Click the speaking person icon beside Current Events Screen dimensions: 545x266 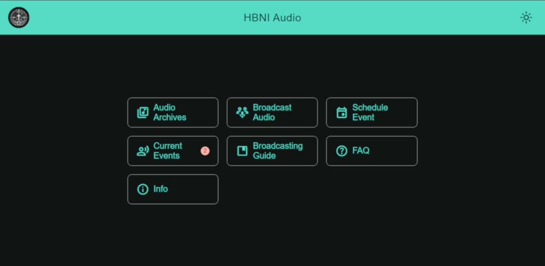(x=143, y=151)
